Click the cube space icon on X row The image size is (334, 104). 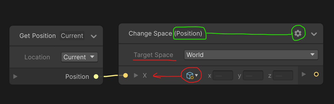tap(190, 75)
